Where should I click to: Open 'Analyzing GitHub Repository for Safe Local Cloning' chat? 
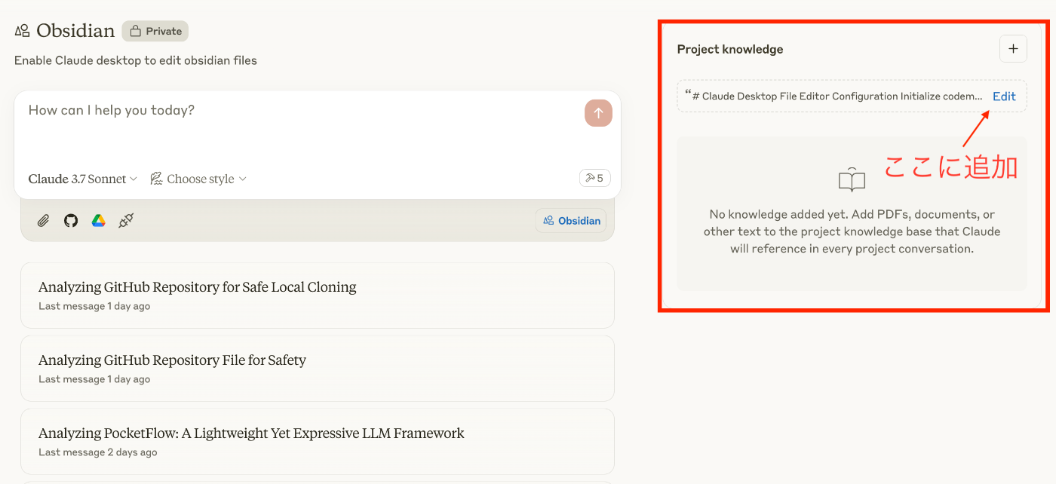(x=318, y=296)
